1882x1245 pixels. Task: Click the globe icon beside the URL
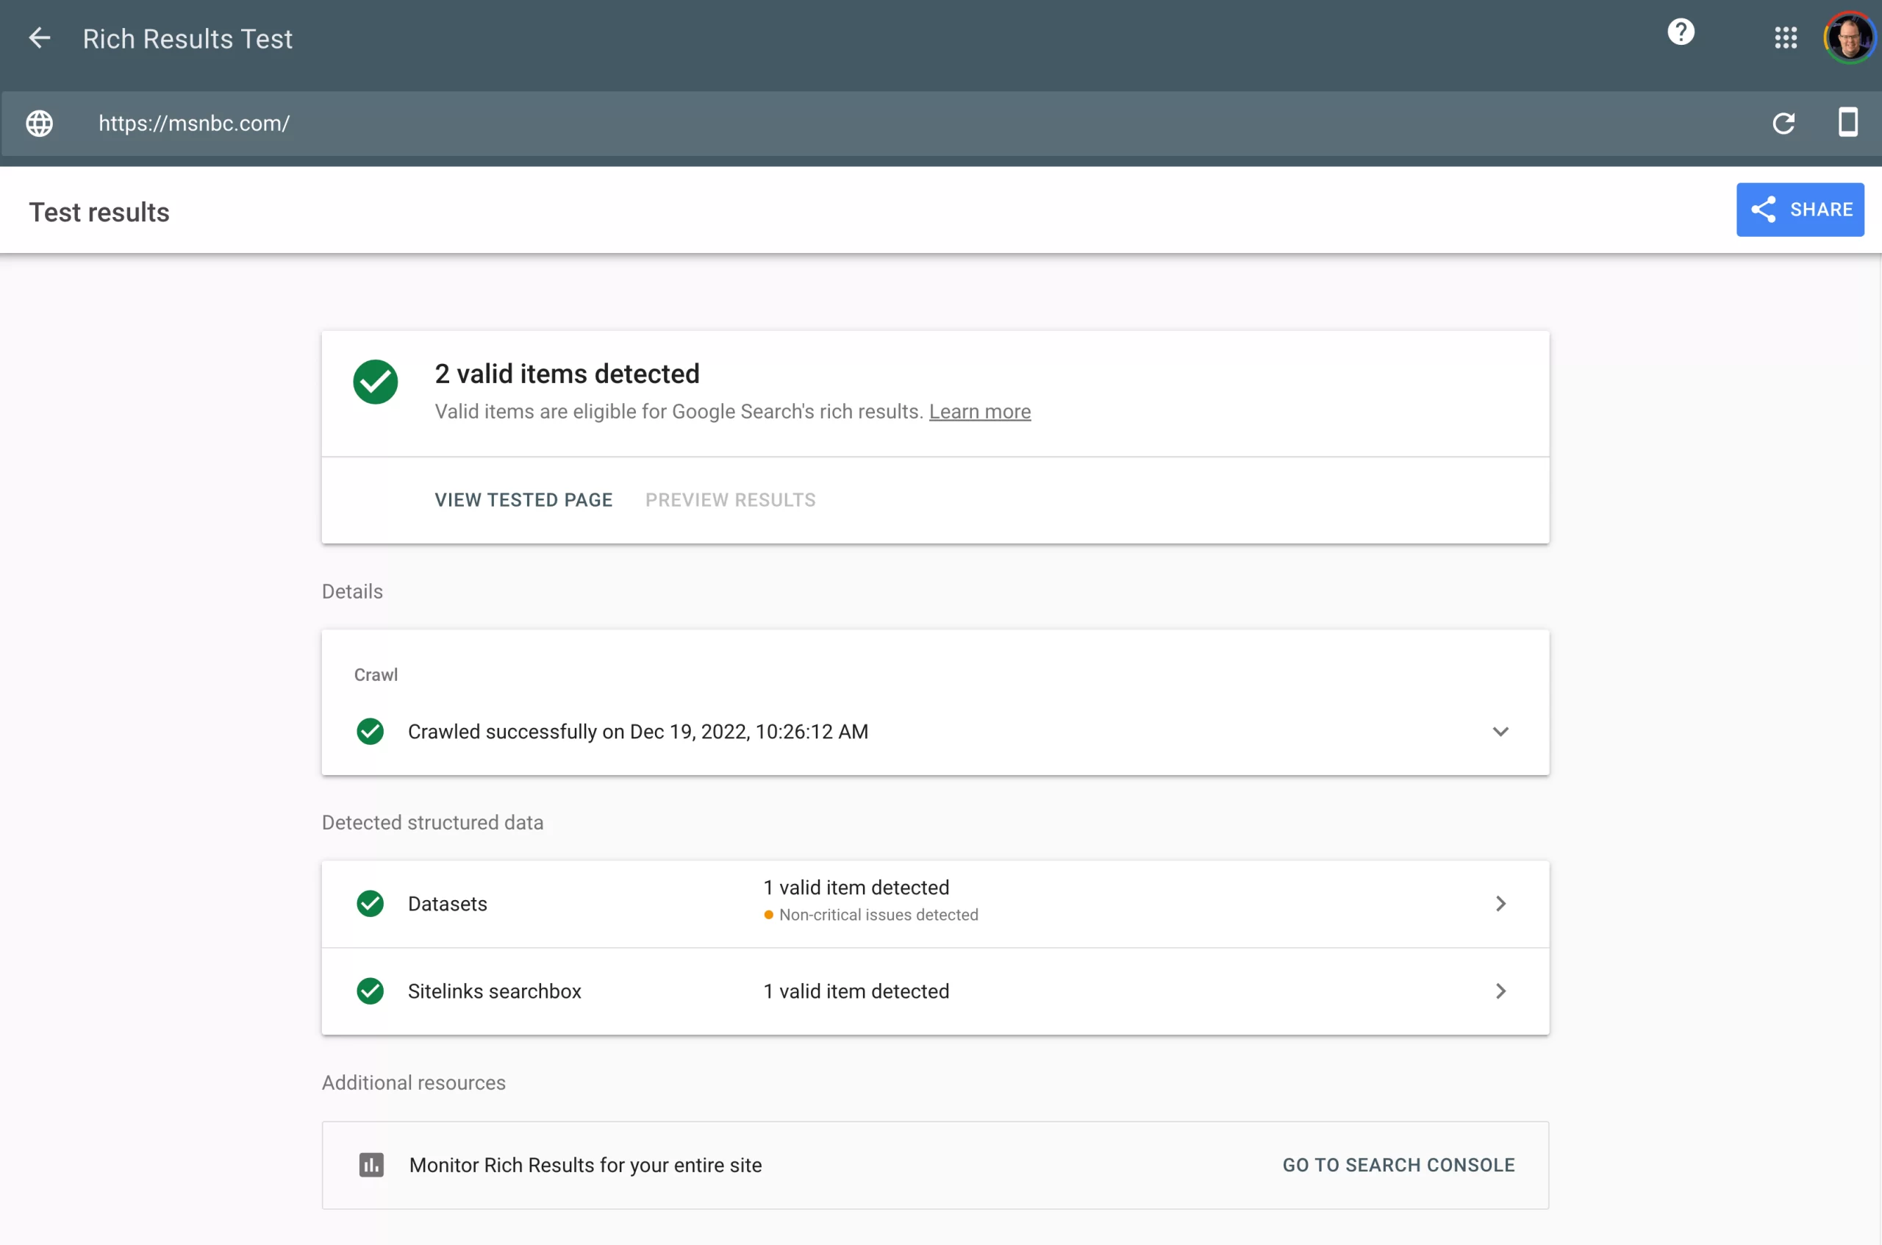(39, 123)
